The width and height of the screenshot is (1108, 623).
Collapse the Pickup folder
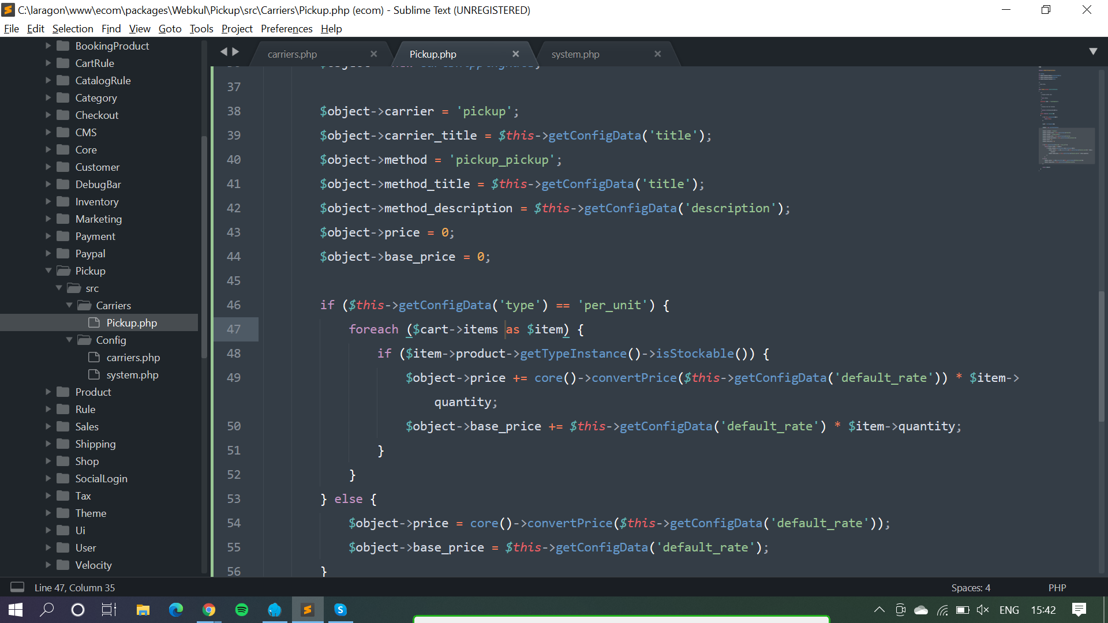click(x=48, y=271)
